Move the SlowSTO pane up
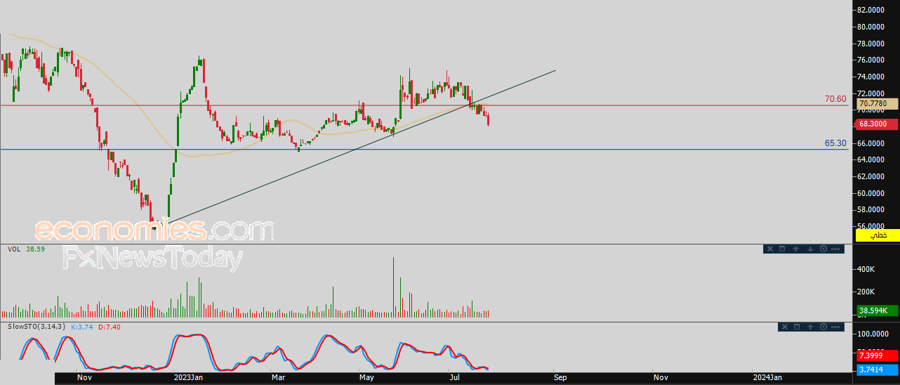900x385 pixels. coord(810,327)
